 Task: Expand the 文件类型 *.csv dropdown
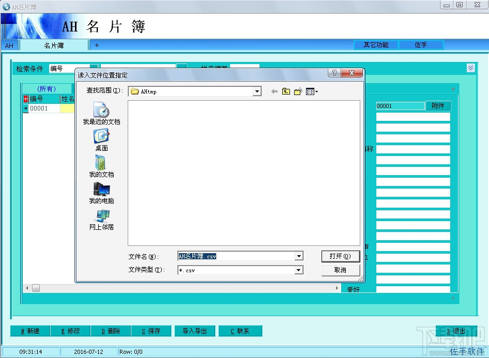298,270
